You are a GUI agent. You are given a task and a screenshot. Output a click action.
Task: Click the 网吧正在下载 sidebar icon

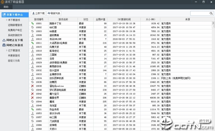4,40
